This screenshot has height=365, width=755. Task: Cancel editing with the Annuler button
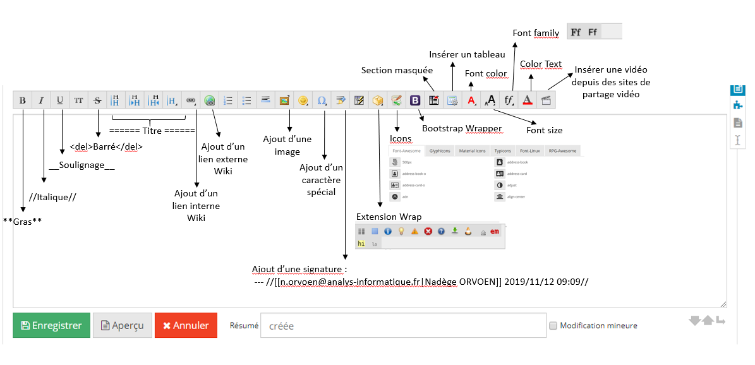[186, 326]
